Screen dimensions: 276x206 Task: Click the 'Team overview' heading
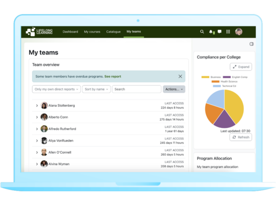click(46, 64)
